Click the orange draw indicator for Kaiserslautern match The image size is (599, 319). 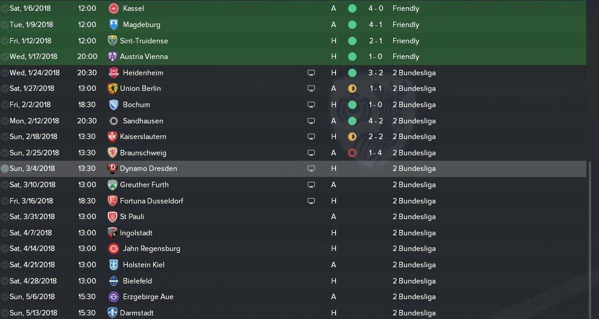(x=352, y=137)
